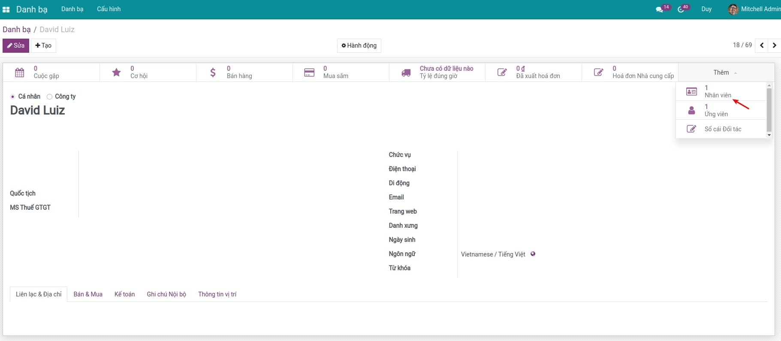The width and height of the screenshot is (781, 341).
Task: Open the activities clock icon
Action: [681, 9]
